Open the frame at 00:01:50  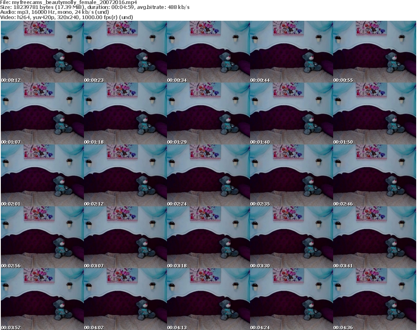click(x=375, y=114)
